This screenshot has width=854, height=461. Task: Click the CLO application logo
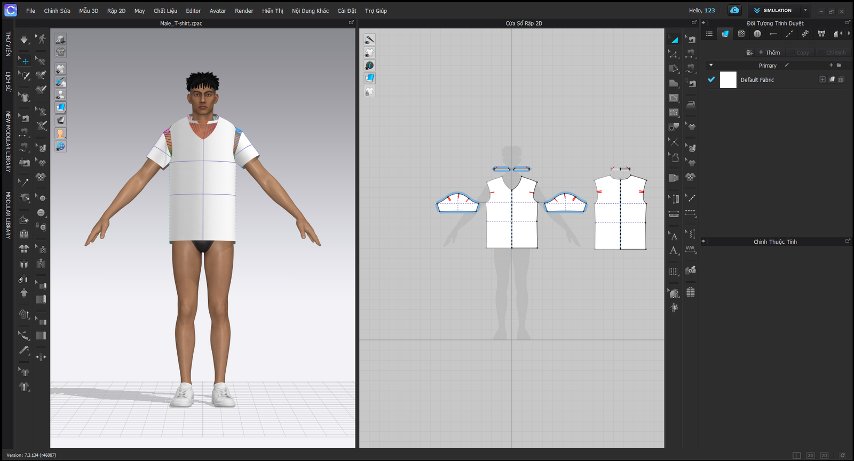pyautogui.click(x=11, y=10)
